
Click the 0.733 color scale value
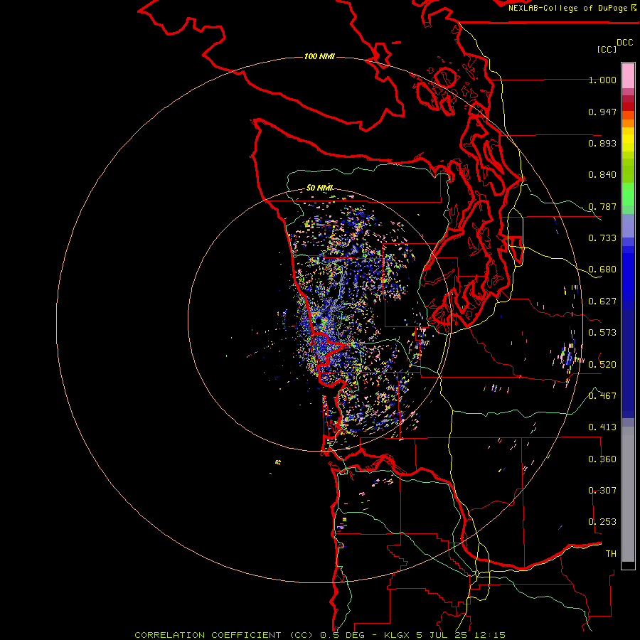[x=602, y=238]
